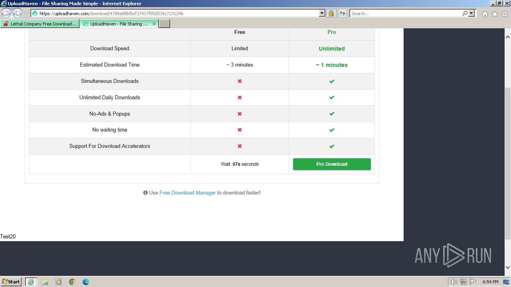Click the Estimated Download Time label
The width and height of the screenshot is (511, 287).
pos(110,65)
